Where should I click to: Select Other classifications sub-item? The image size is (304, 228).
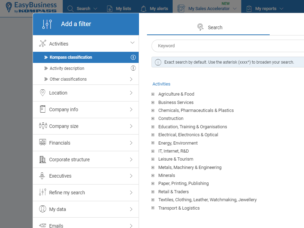pyautogui.click(x=68, y=79)
